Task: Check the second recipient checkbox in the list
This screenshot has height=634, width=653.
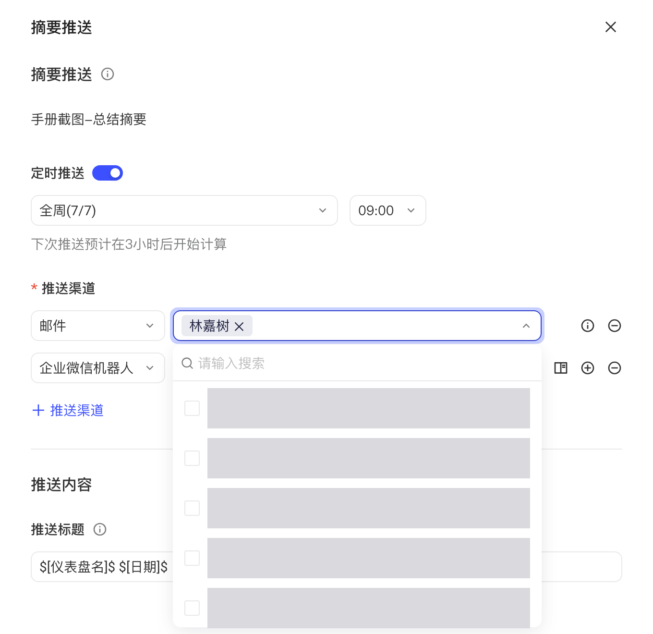Action: (192, 458)
